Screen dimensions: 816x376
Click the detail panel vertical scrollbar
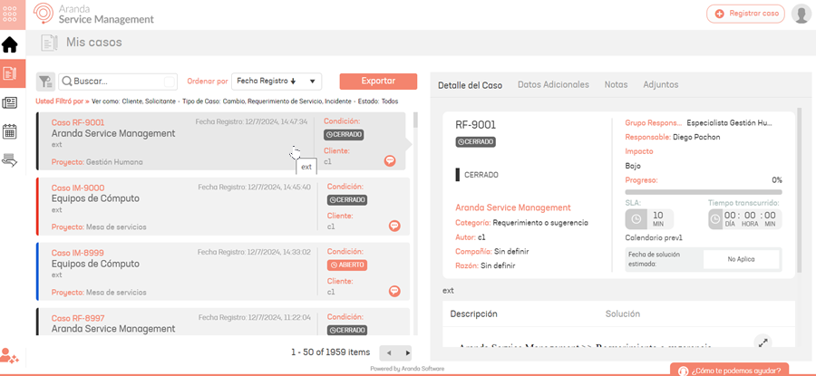[800, 192]
